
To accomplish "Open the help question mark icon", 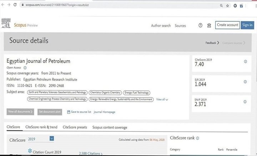I will click(x=200, y=25).
